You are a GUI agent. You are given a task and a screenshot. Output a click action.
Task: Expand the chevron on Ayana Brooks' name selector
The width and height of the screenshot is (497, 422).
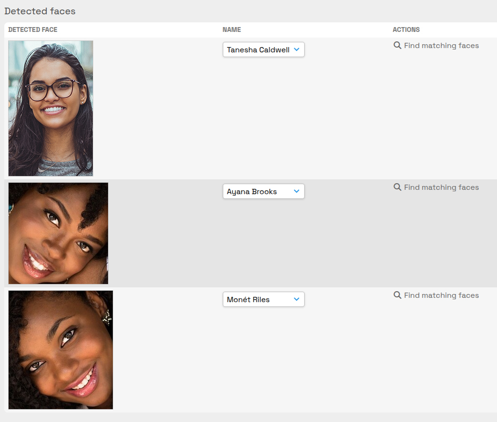(297, 191)
